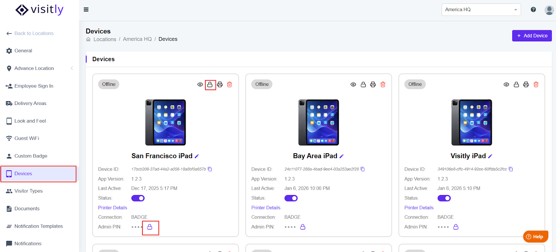Open the help question mark icon

(x=533, y=10)
